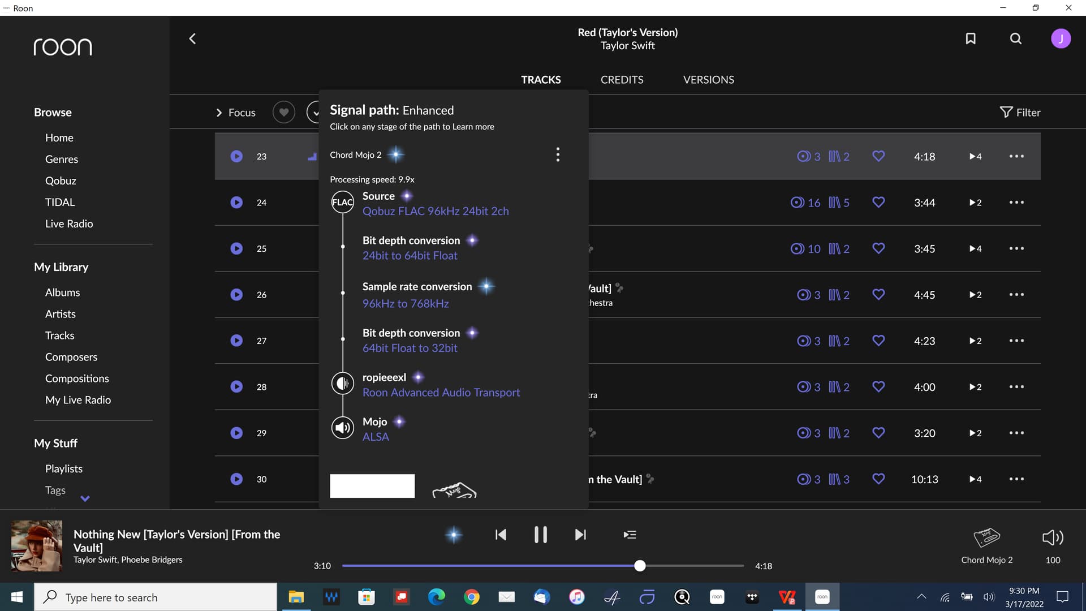
Task: Click Roon Advanced Audio Transport link
Action: tap(441, 393)
